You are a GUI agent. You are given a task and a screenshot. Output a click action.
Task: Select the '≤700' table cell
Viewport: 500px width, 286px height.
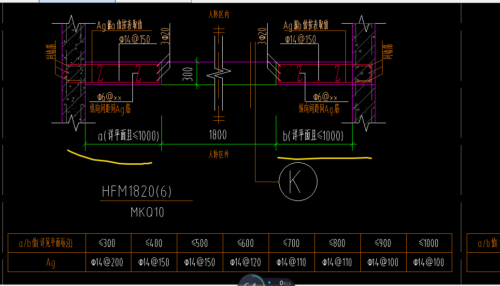(292, 243)
